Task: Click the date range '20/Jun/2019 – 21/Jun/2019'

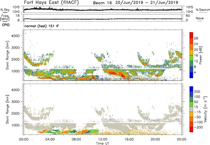Action: pyautogui.click(x=147, y=3)
